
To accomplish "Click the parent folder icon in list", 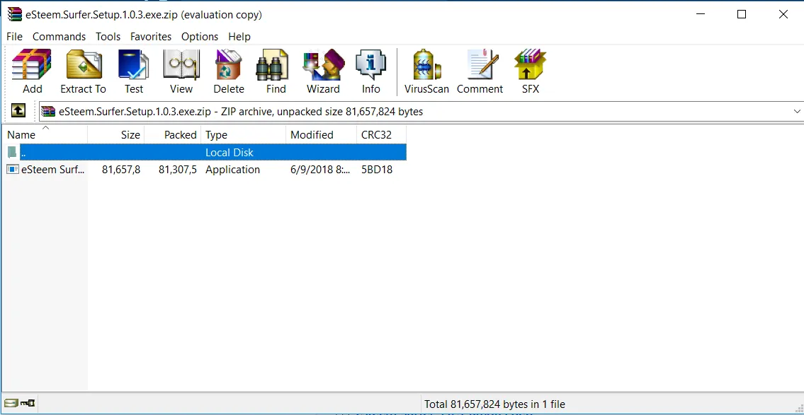I will (12, 152).
